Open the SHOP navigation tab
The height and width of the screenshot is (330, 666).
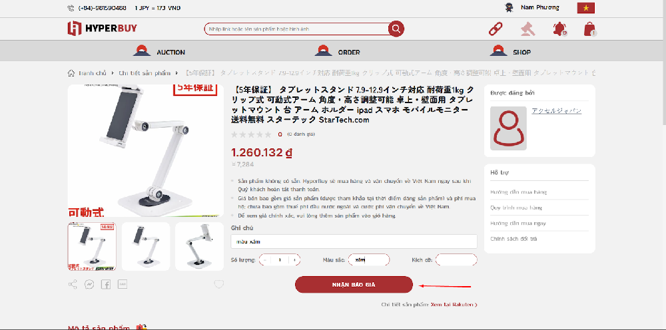(510, 51)
